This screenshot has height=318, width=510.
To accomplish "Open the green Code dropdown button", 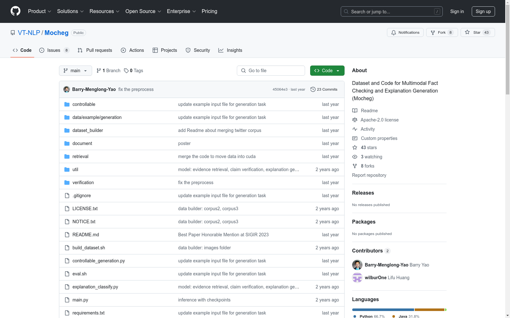I will click(x=327, y=71).
